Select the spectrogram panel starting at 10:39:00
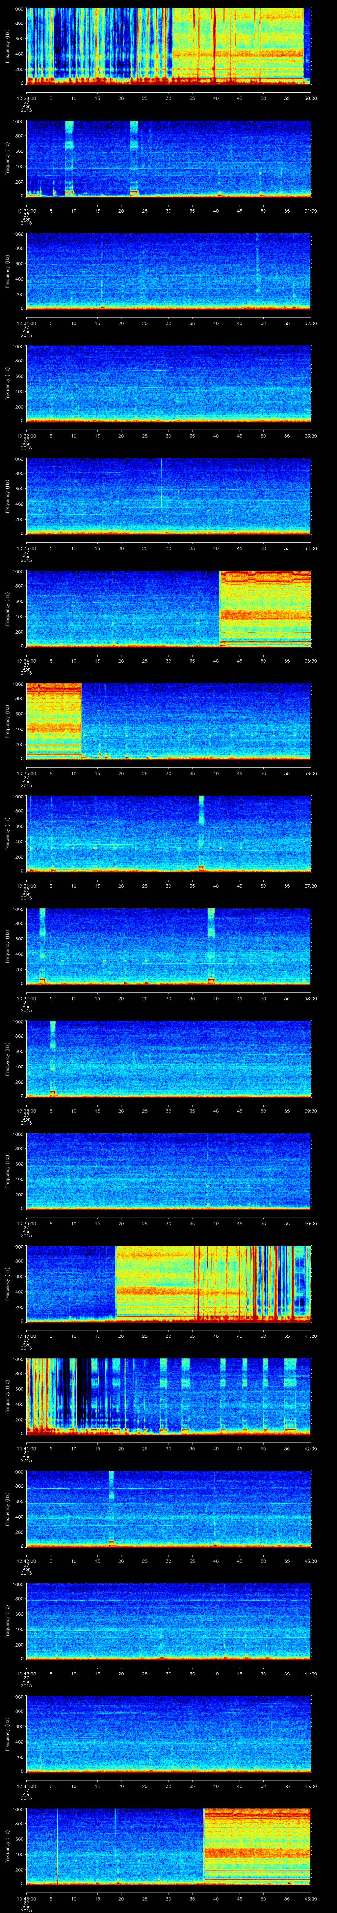Image resolution: width=337 pixels, height=1913 pixels. click(168, 1171)
